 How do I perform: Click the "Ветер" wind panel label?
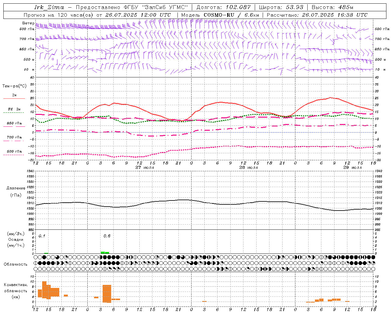coord(28,23)
